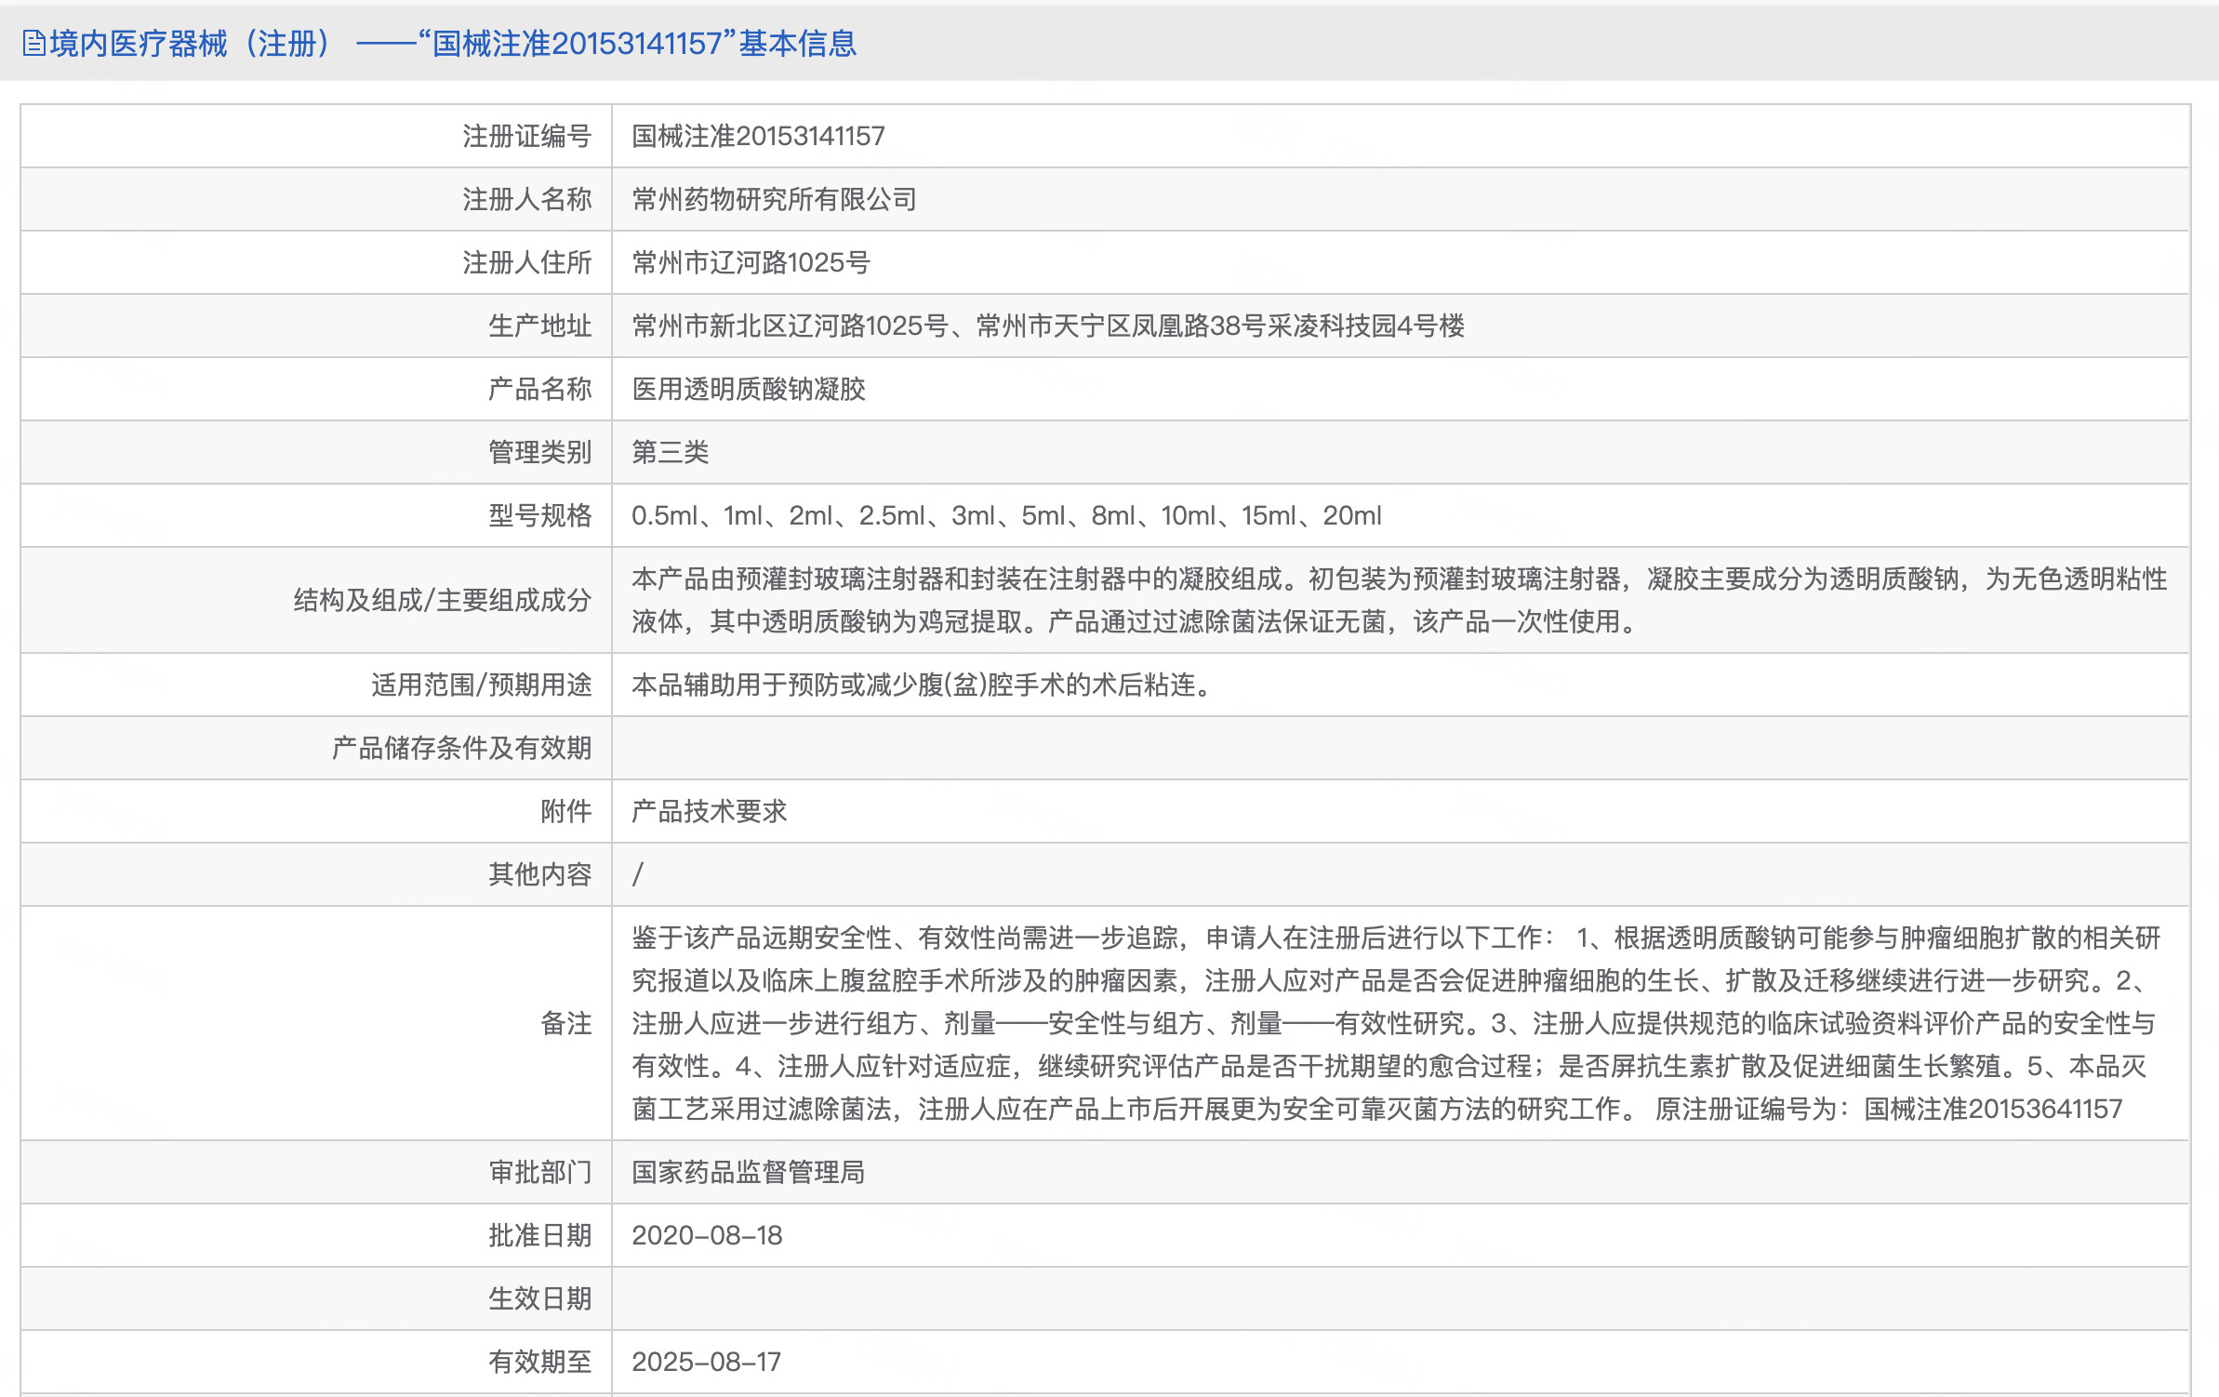2219x1397 pixels.
Task: Click the document icon beside the page header
Action: [34, 44]
